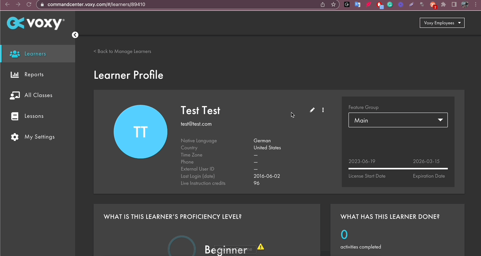Open the Feature Group dropdown

(398, 120)
